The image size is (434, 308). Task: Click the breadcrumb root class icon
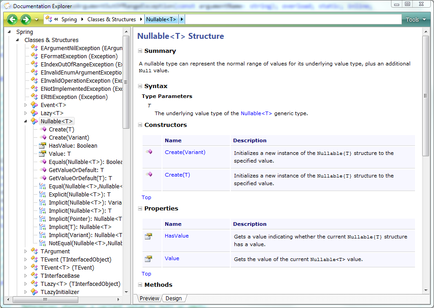coord(49,19)
